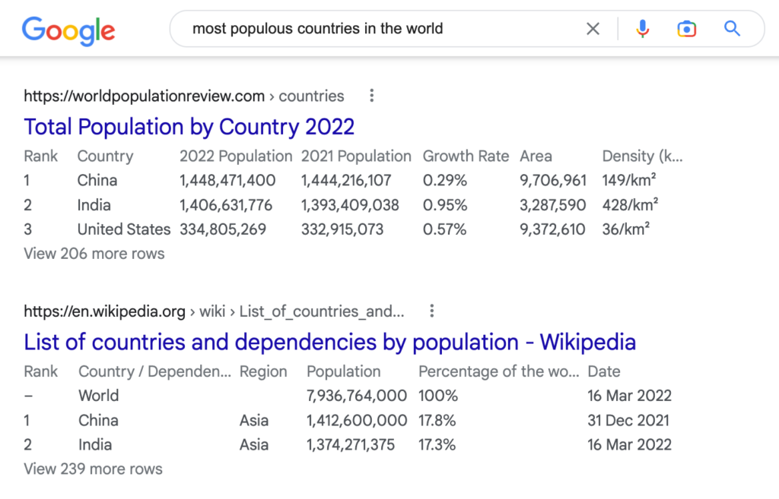The height and width of the screenshot is (499, 779).
Task: Select United States country cell
Action: pyautogui.click(x=124, y=229)
